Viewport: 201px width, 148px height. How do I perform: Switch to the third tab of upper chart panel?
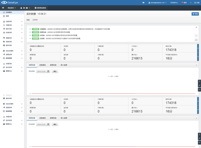53,65
